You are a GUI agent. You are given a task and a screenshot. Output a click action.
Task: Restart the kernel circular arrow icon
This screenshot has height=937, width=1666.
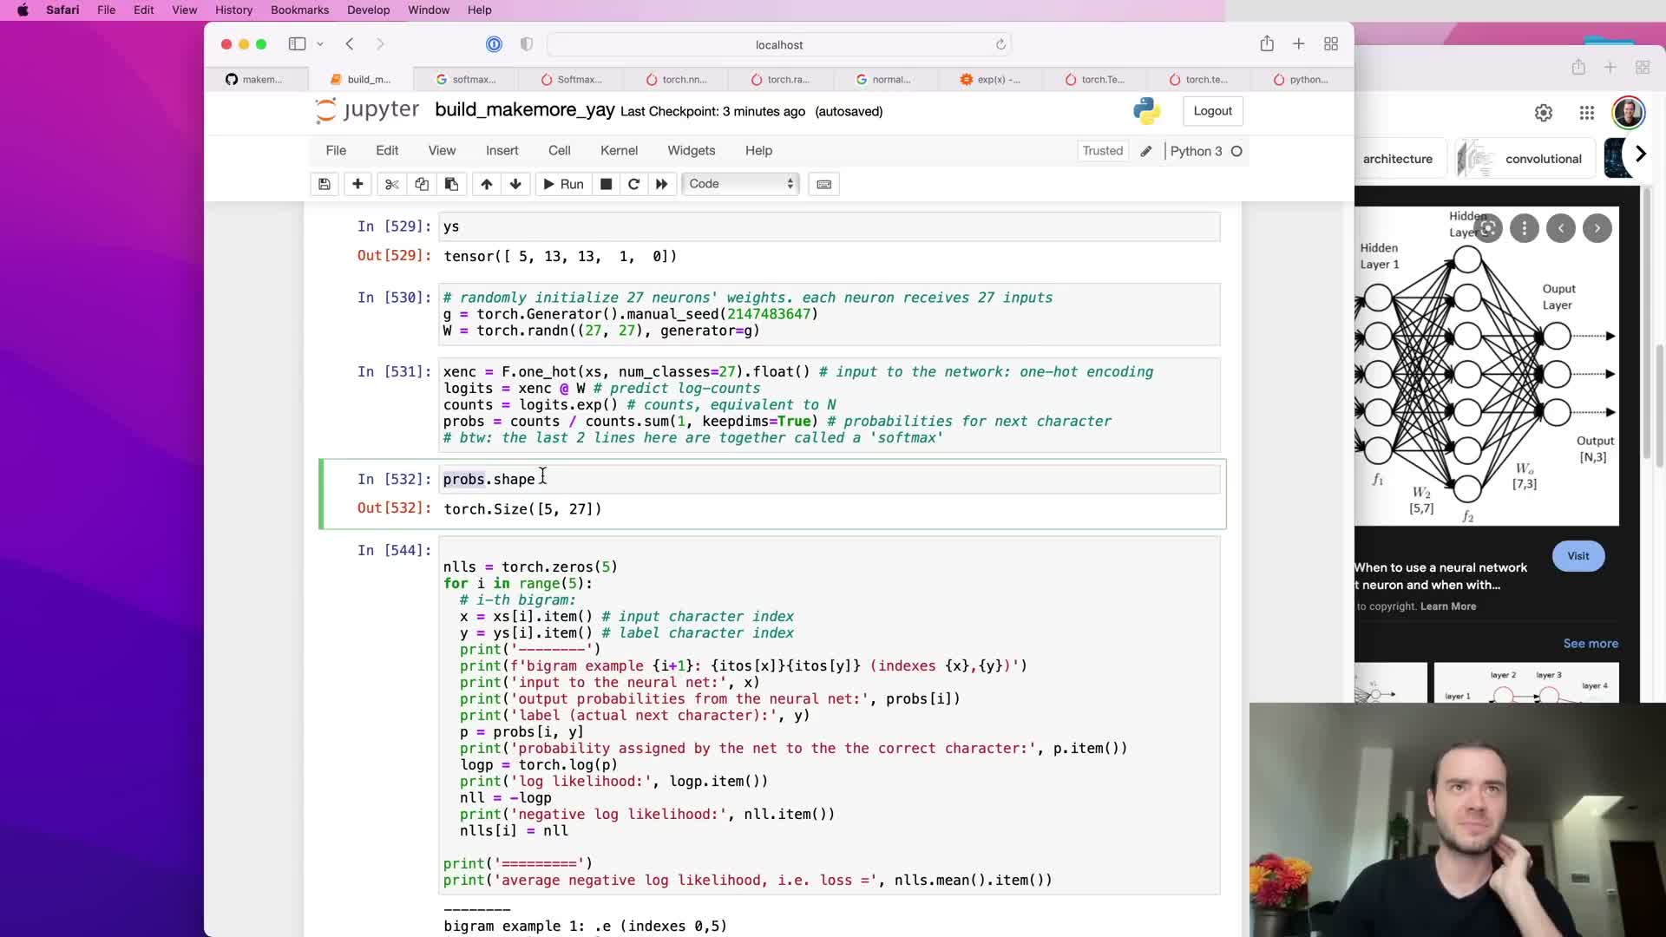[633, 184]
